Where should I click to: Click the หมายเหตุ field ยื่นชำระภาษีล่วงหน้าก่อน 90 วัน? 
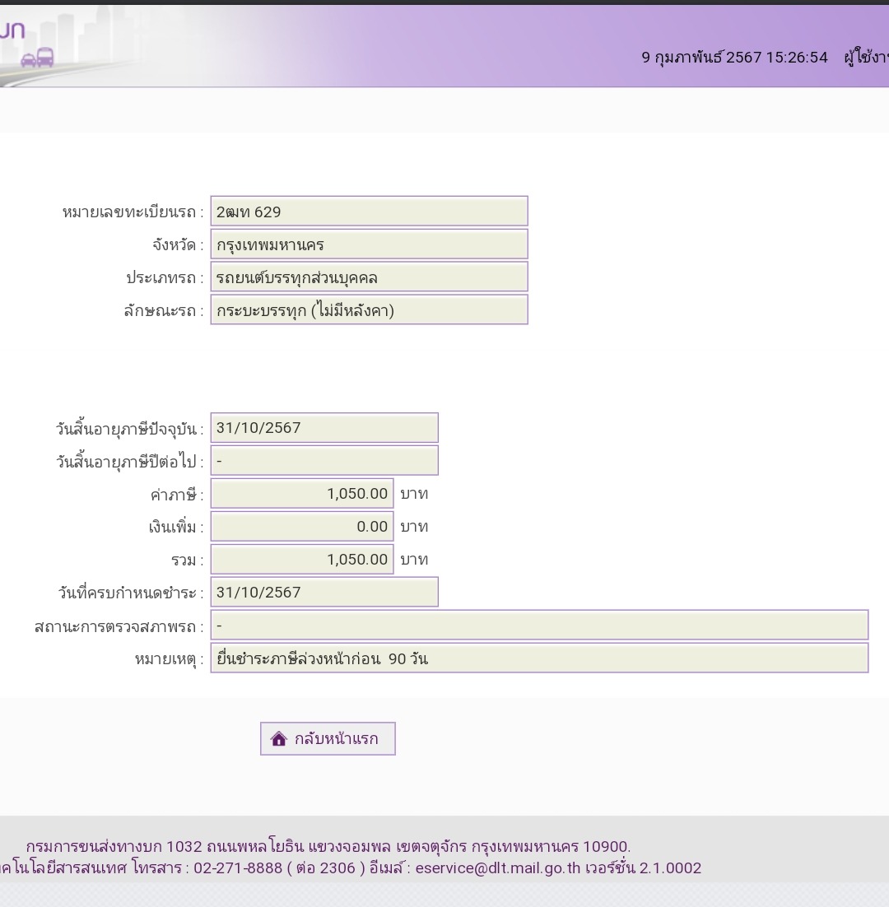tap(539, 658)
